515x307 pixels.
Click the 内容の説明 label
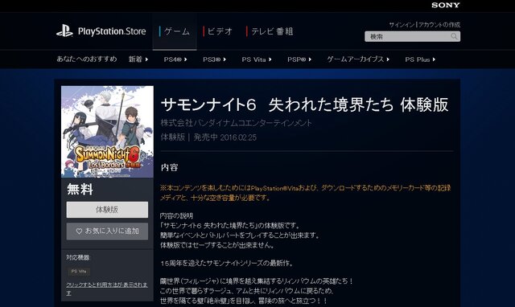click(176, 216)
